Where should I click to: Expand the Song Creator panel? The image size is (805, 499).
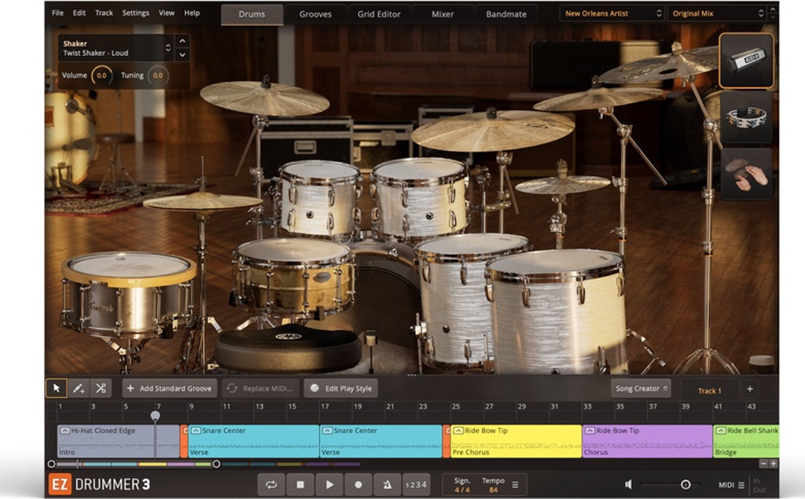(641, 388)
